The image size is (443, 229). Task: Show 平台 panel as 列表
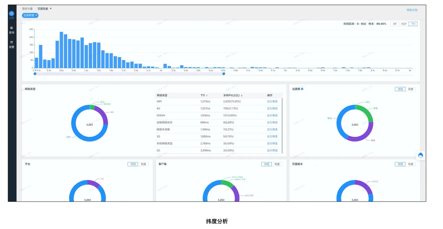[x=143, y=164]
